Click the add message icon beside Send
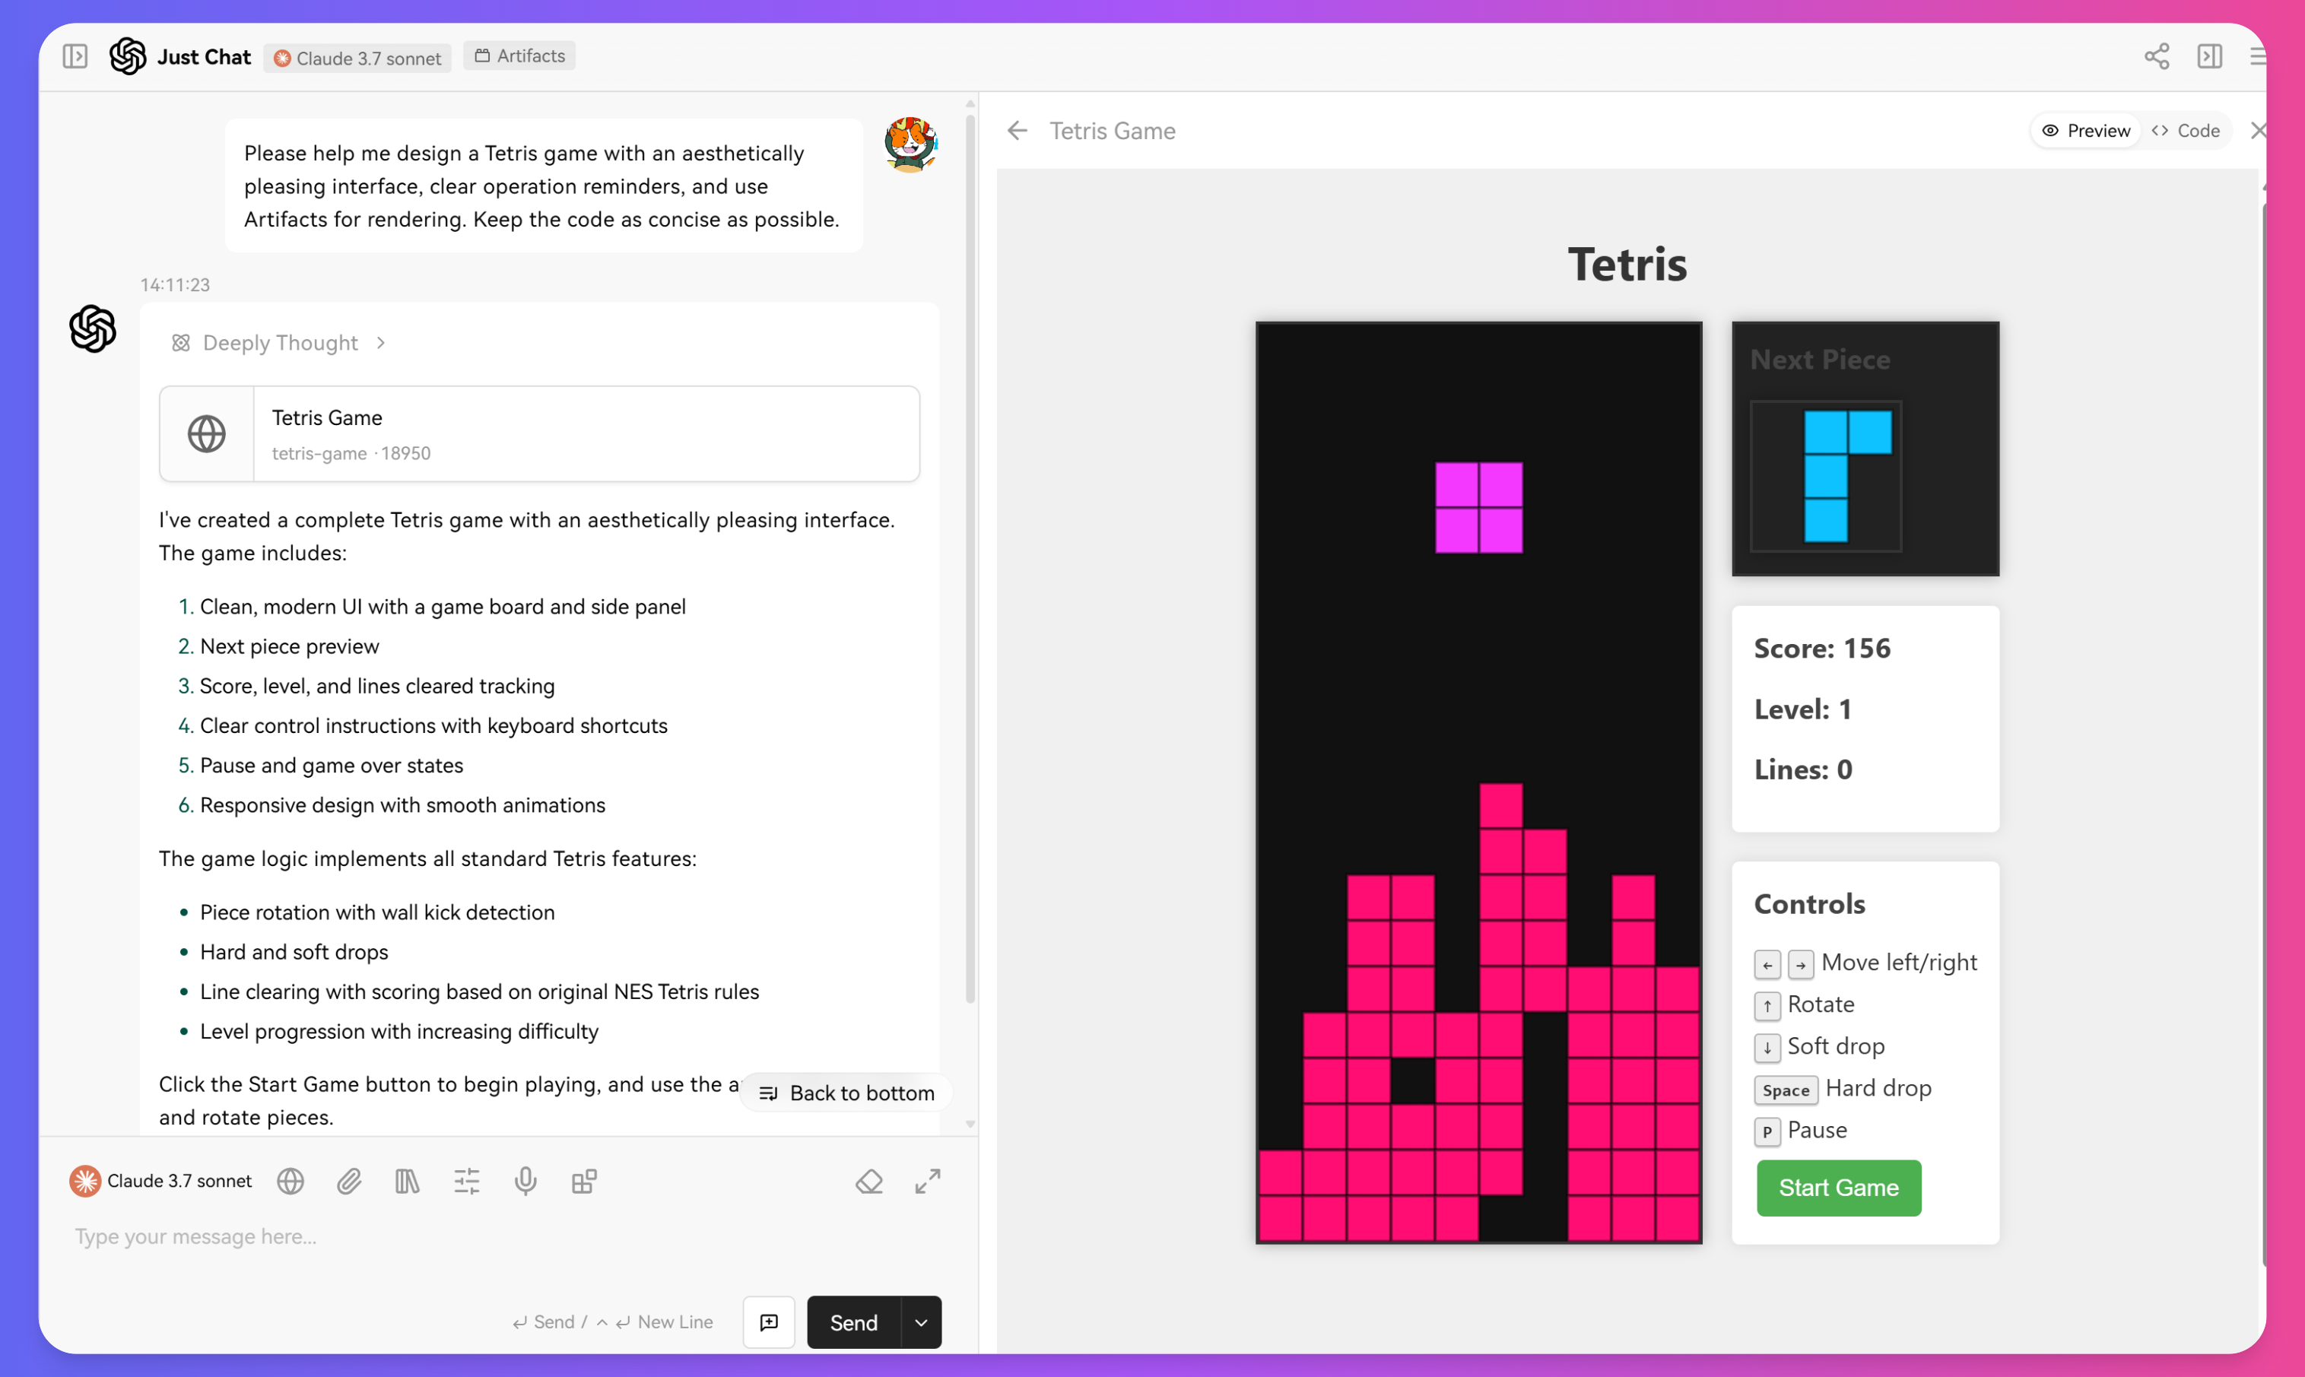This screenshot has height=1377, width=2305. coord(770,1322)
